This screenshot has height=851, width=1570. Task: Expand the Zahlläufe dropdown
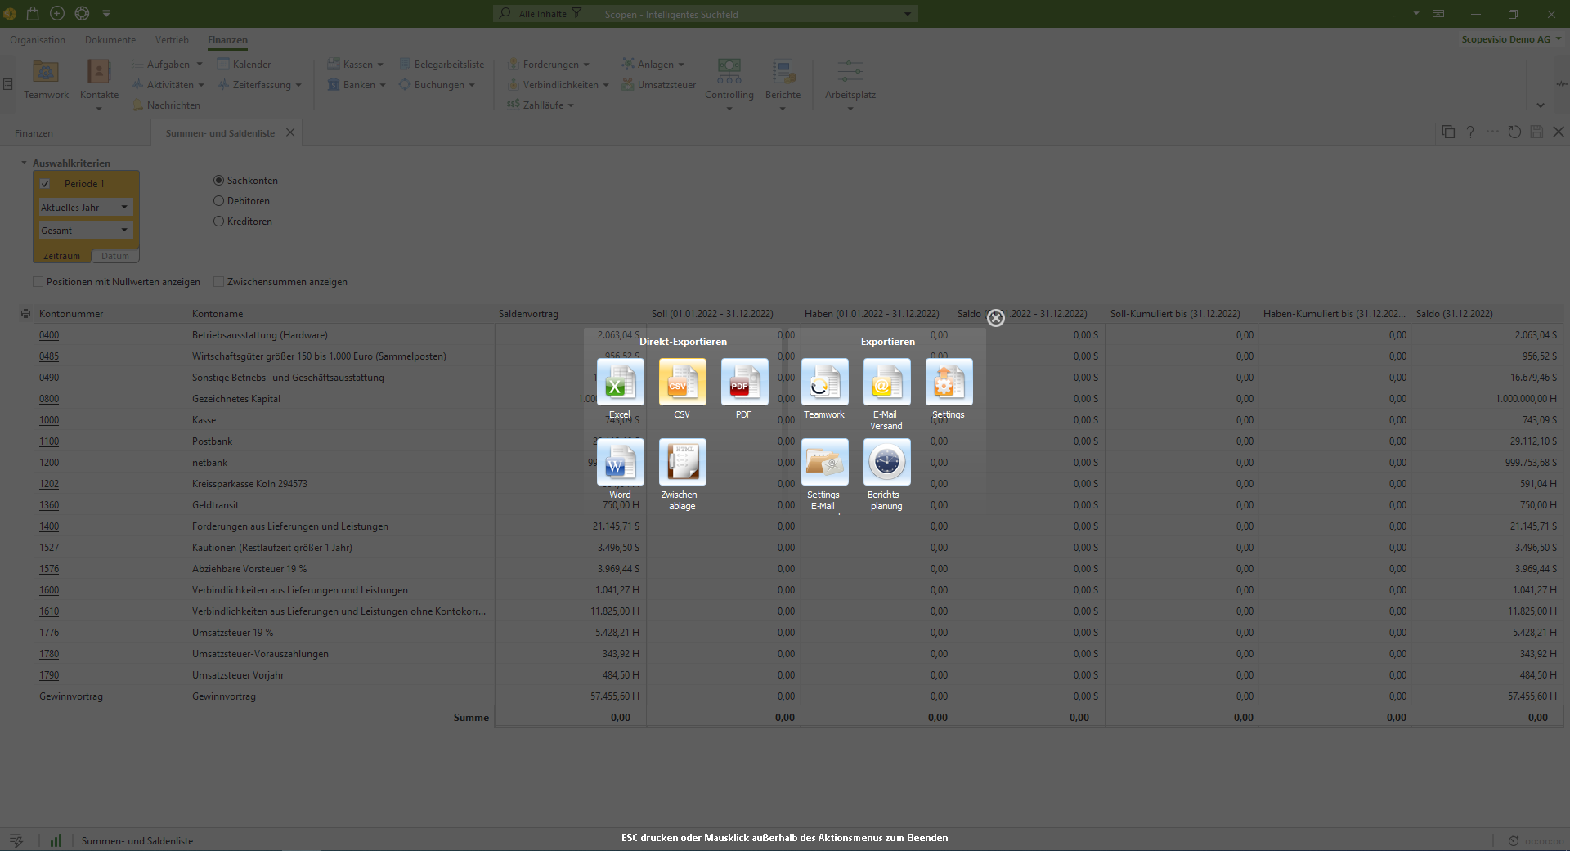571,105
